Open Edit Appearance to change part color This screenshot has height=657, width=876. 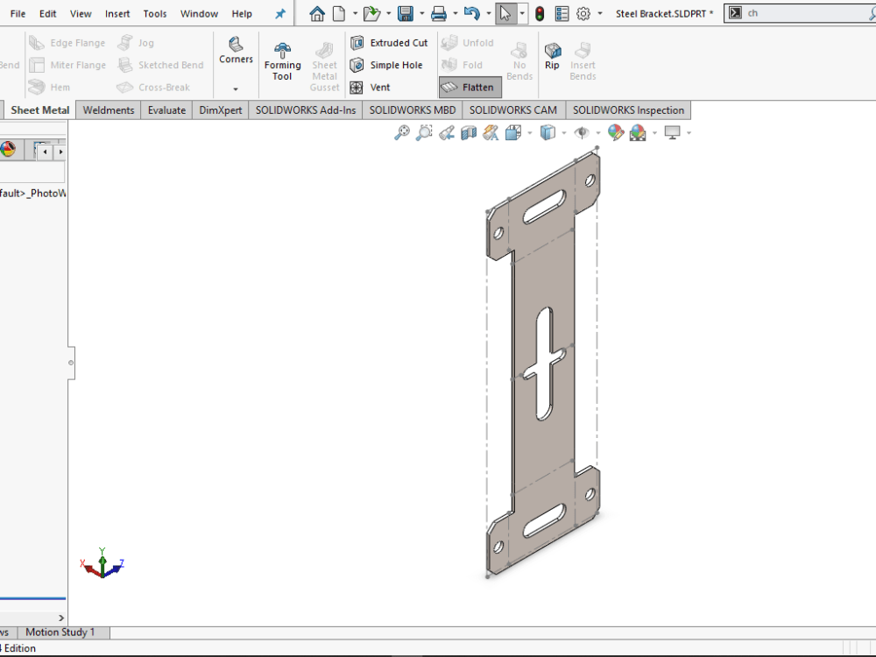[x=616, y=132]
